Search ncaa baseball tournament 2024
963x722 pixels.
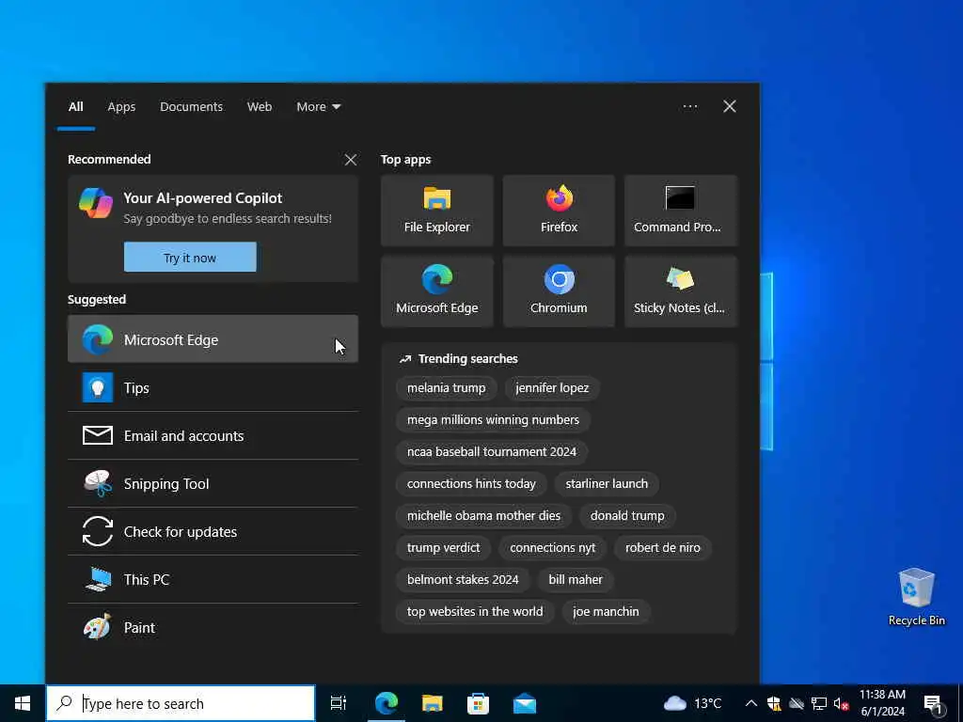(491, 451)
